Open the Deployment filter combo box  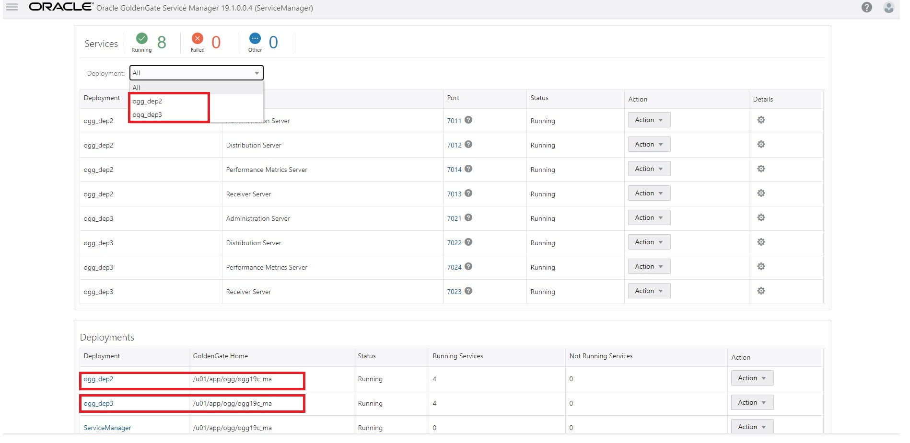click(x=196, y=73)
